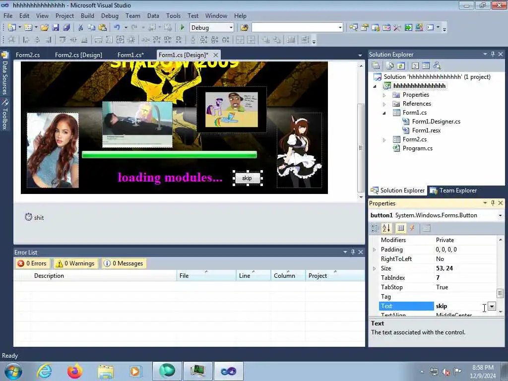Expand the References node in Solution Explorer
The width and height of the screenshot is (508, 381).
(x=384, y=104)
